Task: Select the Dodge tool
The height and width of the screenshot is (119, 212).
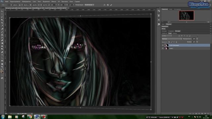Action: (2, 49)
